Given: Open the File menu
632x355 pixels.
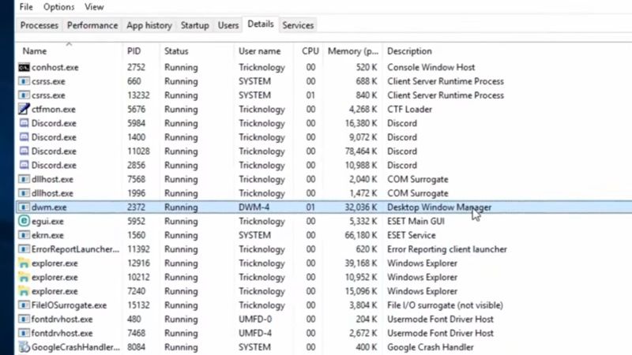Looking at the screenshot, I should click(x=26, y=7).
